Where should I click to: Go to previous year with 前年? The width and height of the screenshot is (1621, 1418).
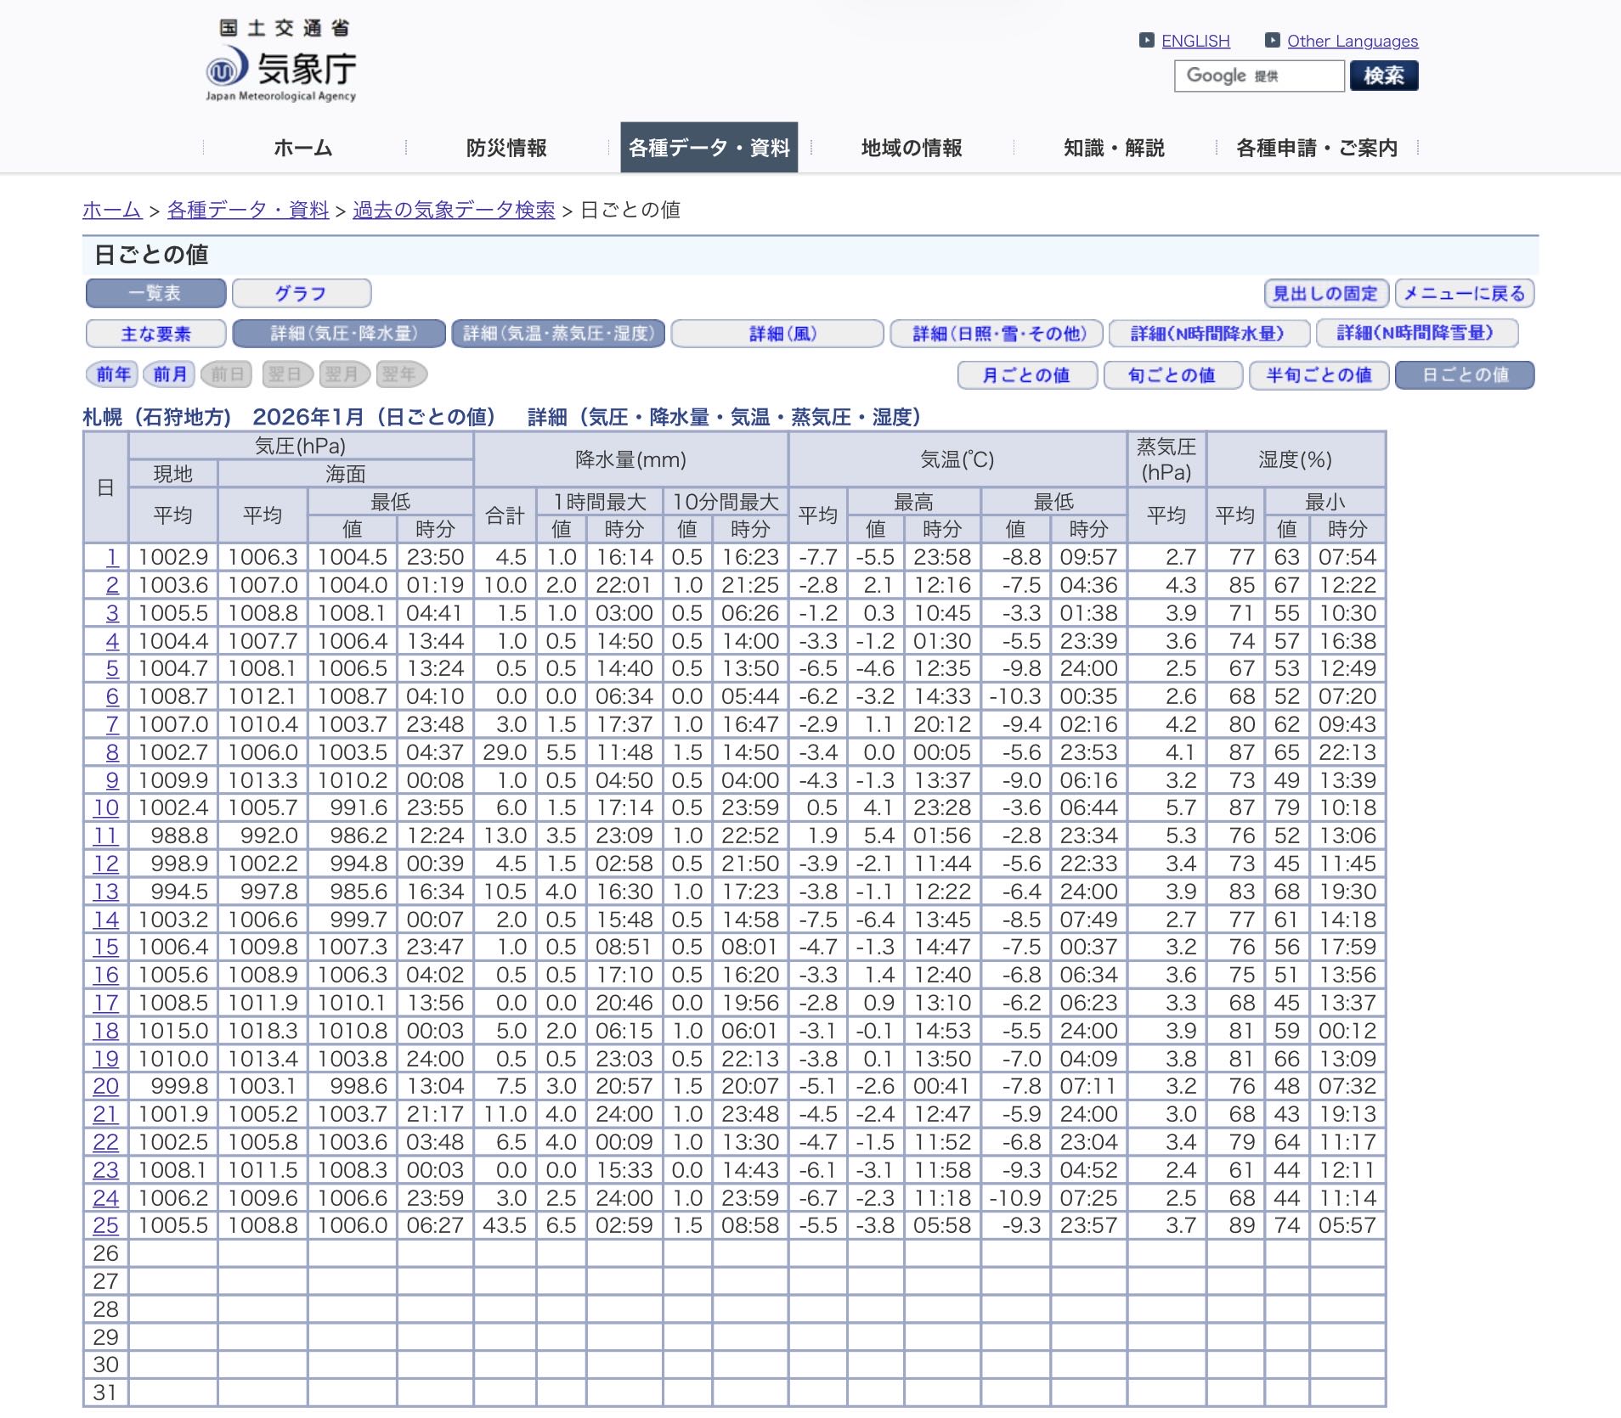point(113,374)
